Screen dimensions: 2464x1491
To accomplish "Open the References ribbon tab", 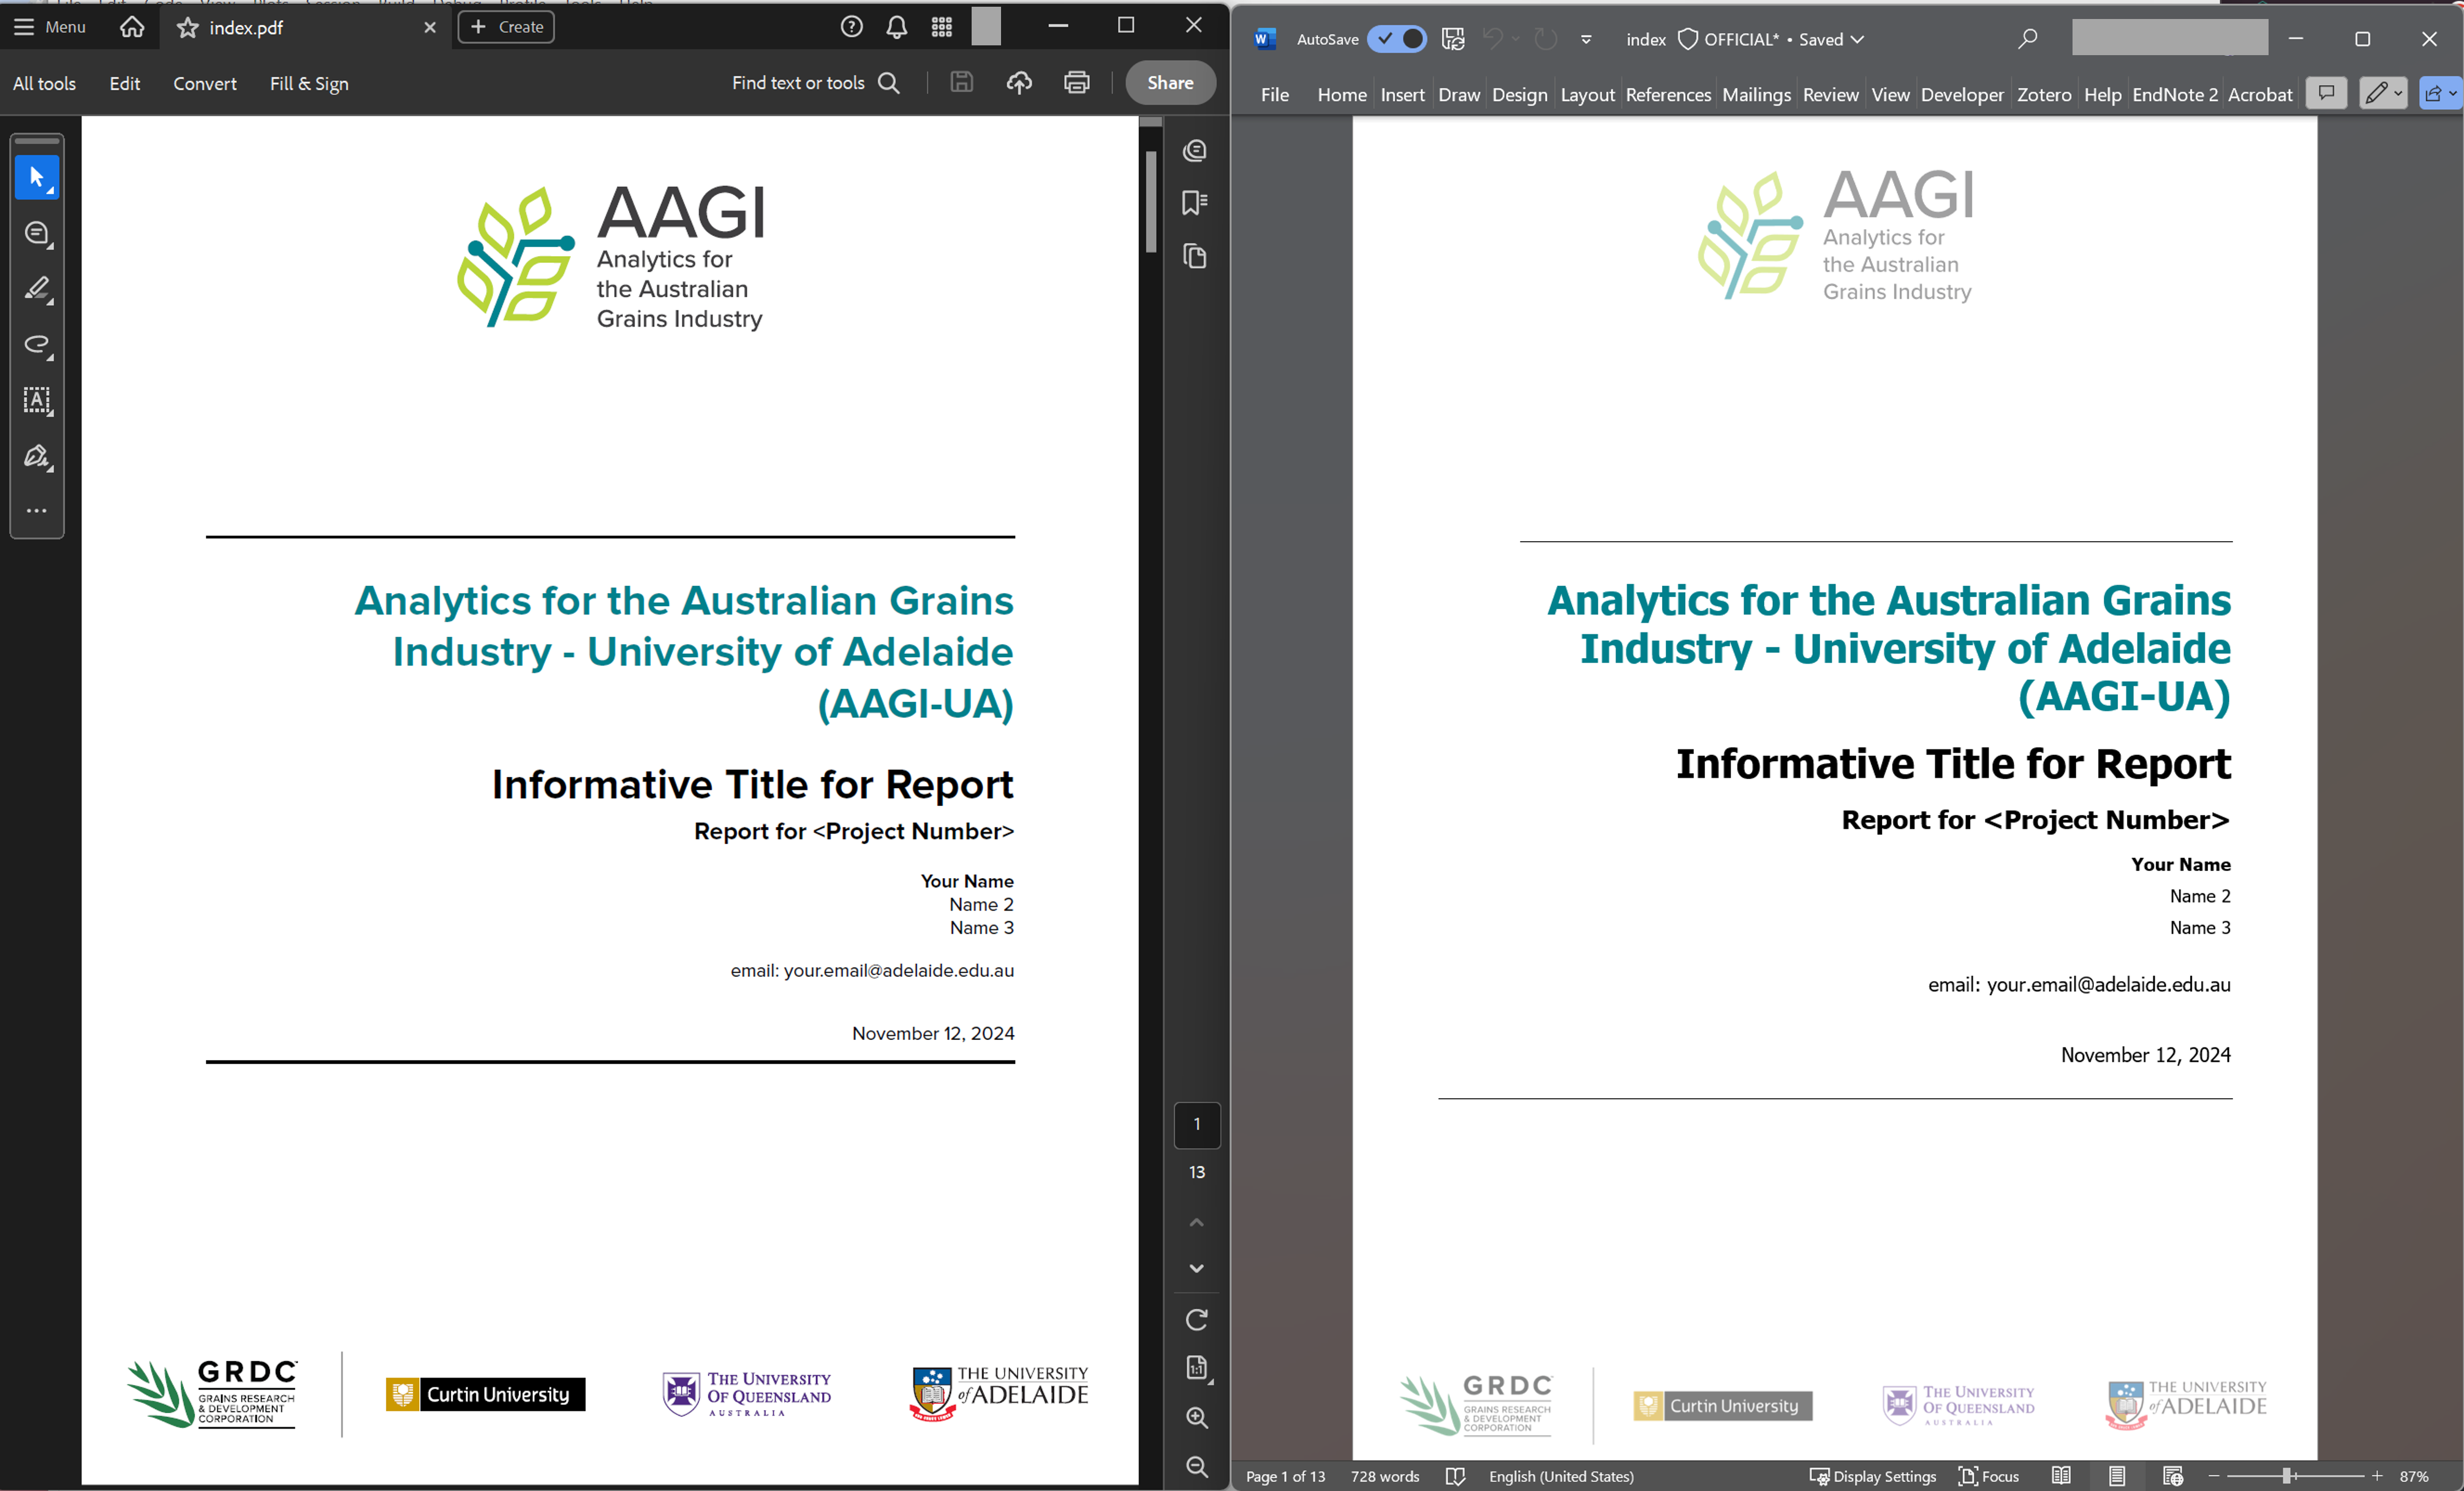I will click(x=1667, y=95).
